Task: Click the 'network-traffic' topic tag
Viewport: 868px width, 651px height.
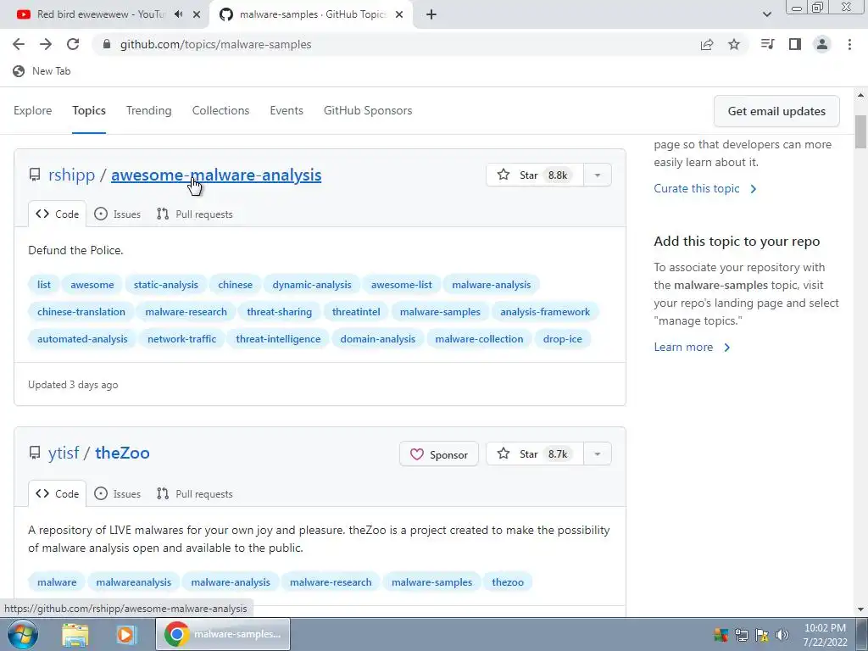Action: pyautogui.click(x=181, y=339)
